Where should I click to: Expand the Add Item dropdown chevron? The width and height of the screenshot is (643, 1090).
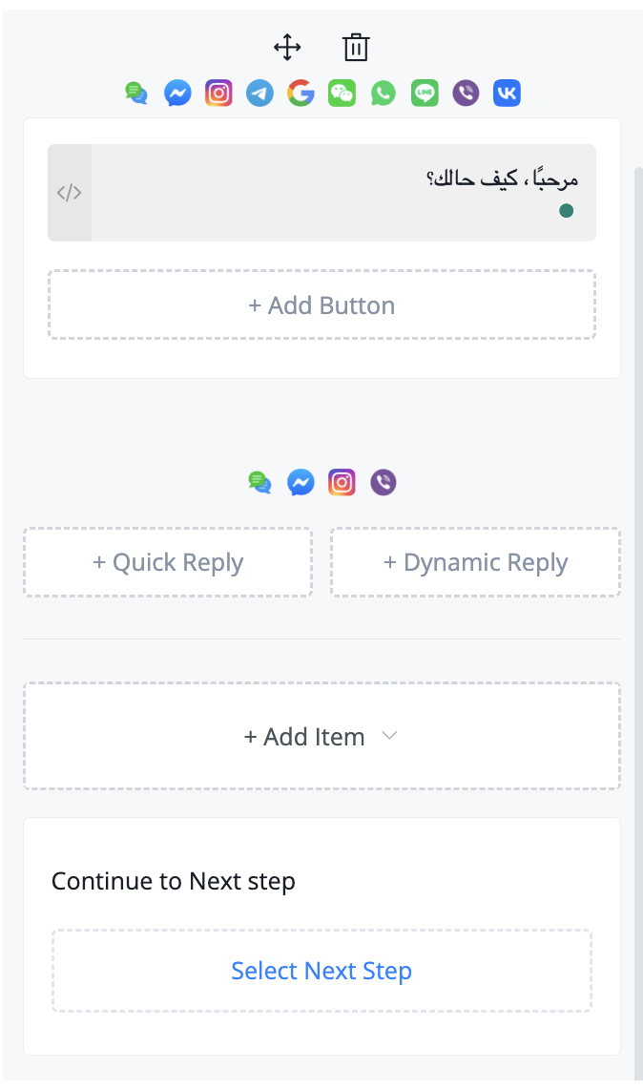[389, 736]
